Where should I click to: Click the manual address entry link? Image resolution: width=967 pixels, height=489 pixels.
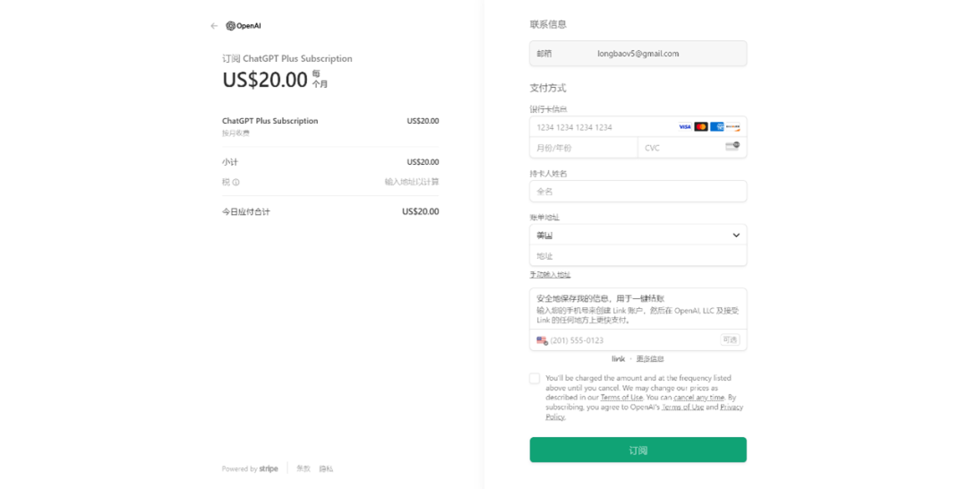pos(550,275)
